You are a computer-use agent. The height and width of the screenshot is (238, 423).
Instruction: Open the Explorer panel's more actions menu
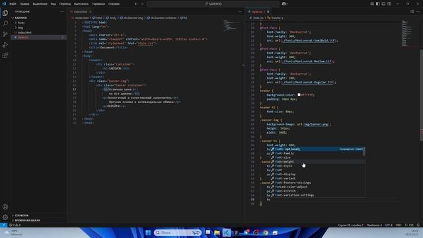(x=61, y=12)
